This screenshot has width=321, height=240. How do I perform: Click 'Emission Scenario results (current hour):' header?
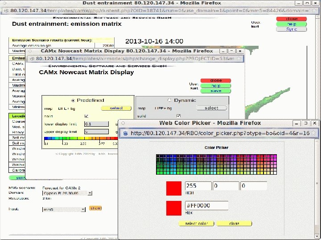(52, 40)
